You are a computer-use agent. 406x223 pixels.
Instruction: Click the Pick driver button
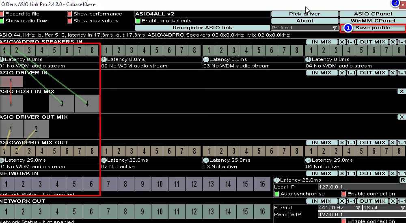[x=304, y=14]
